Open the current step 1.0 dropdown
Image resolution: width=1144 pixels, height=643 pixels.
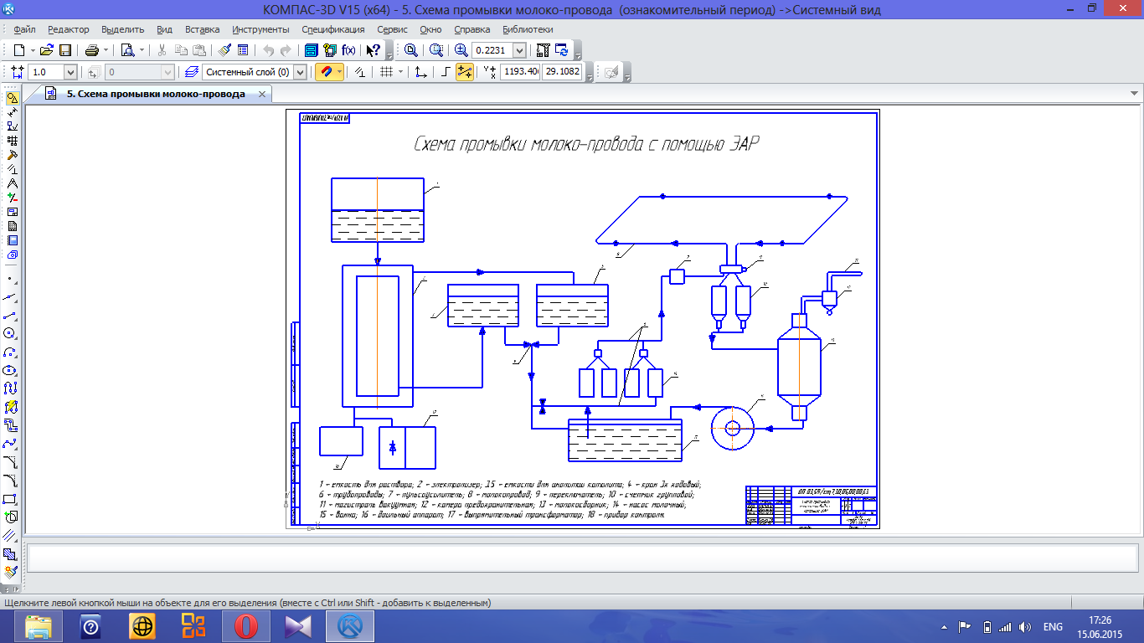coord(70,72)
